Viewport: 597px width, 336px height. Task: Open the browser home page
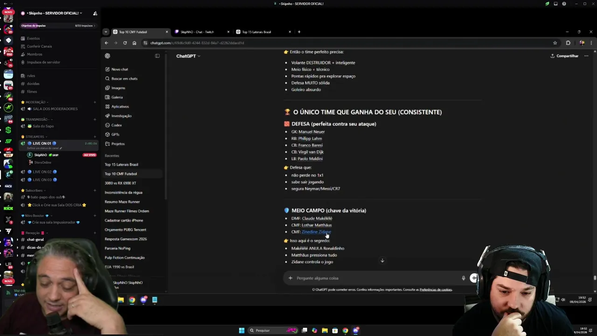134,43
